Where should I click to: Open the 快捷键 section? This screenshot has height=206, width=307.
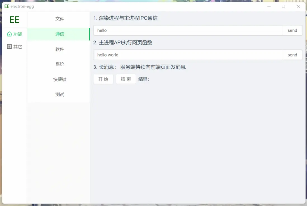pyautogui.click(x=58, y=79)
